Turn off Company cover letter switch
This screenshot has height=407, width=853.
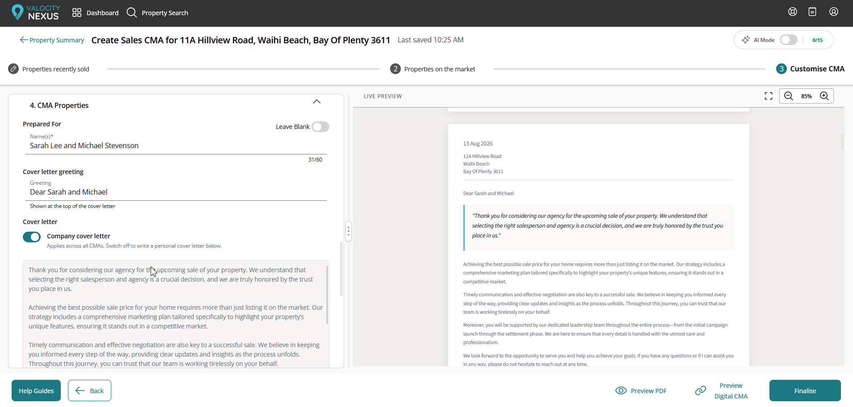(32, 237)
